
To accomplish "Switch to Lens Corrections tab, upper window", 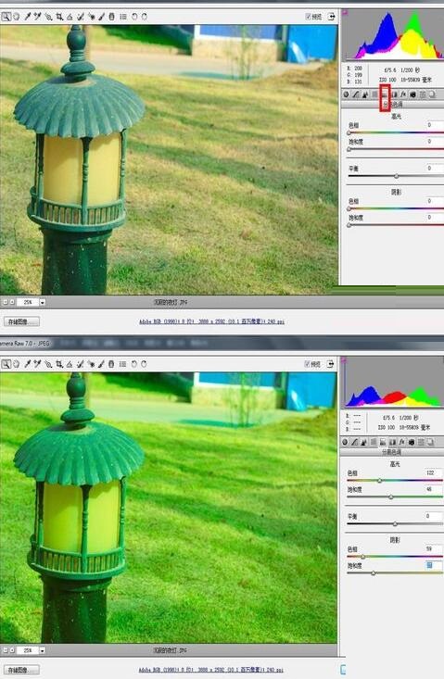I will (394, 94).
